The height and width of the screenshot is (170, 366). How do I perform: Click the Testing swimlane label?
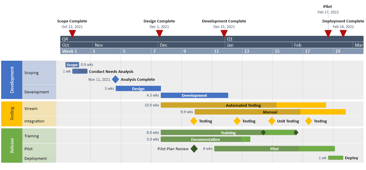point(12,114)
